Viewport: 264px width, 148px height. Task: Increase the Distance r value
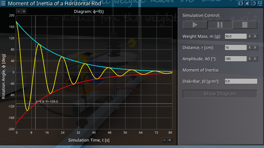(x=255, y=48)
